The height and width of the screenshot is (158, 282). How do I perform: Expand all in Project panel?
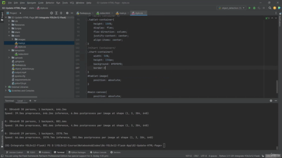pyautogui.click(x=56, y=13)
